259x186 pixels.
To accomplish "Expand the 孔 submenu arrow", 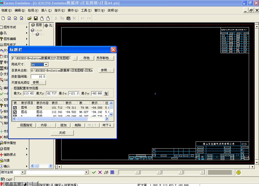I will [x=27, y=33].
